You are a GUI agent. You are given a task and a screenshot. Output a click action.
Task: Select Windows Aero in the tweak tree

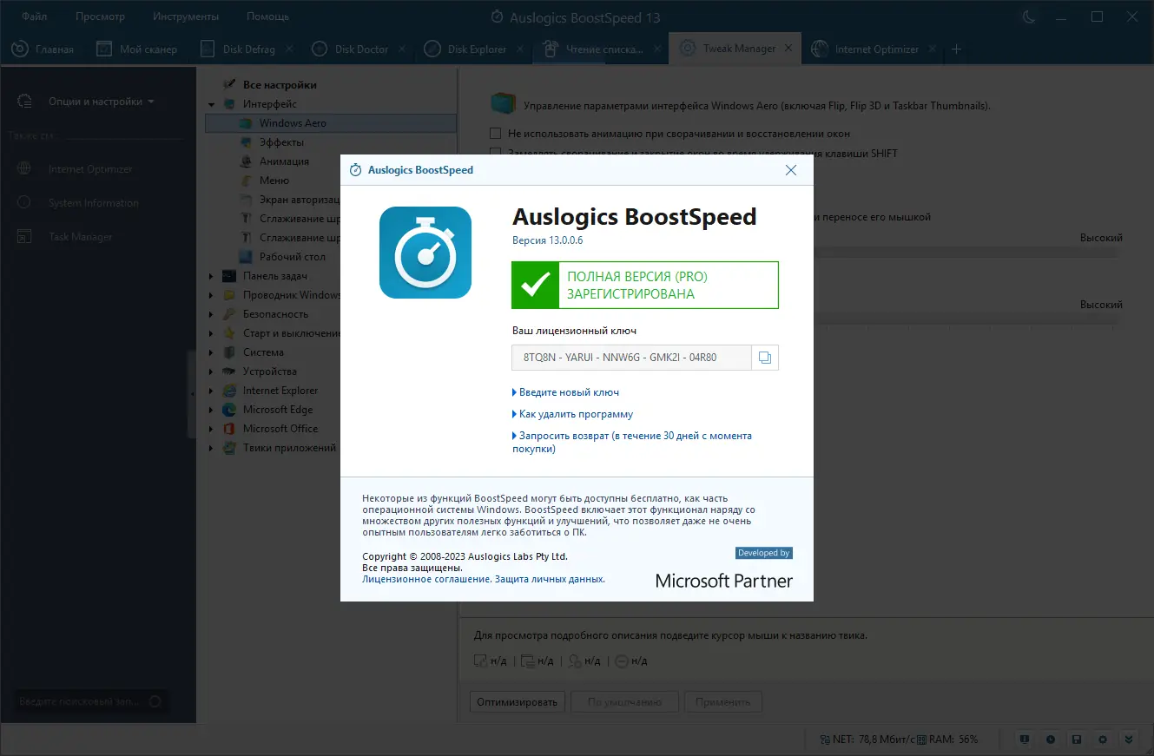click(330, 123)
